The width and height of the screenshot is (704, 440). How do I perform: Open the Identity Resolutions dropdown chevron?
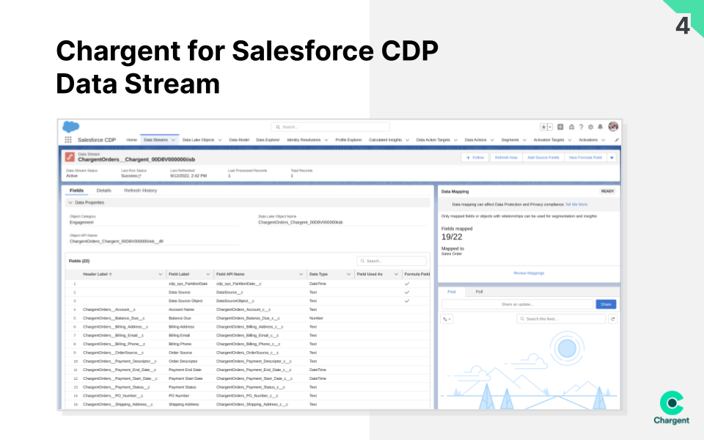point(326,140)
